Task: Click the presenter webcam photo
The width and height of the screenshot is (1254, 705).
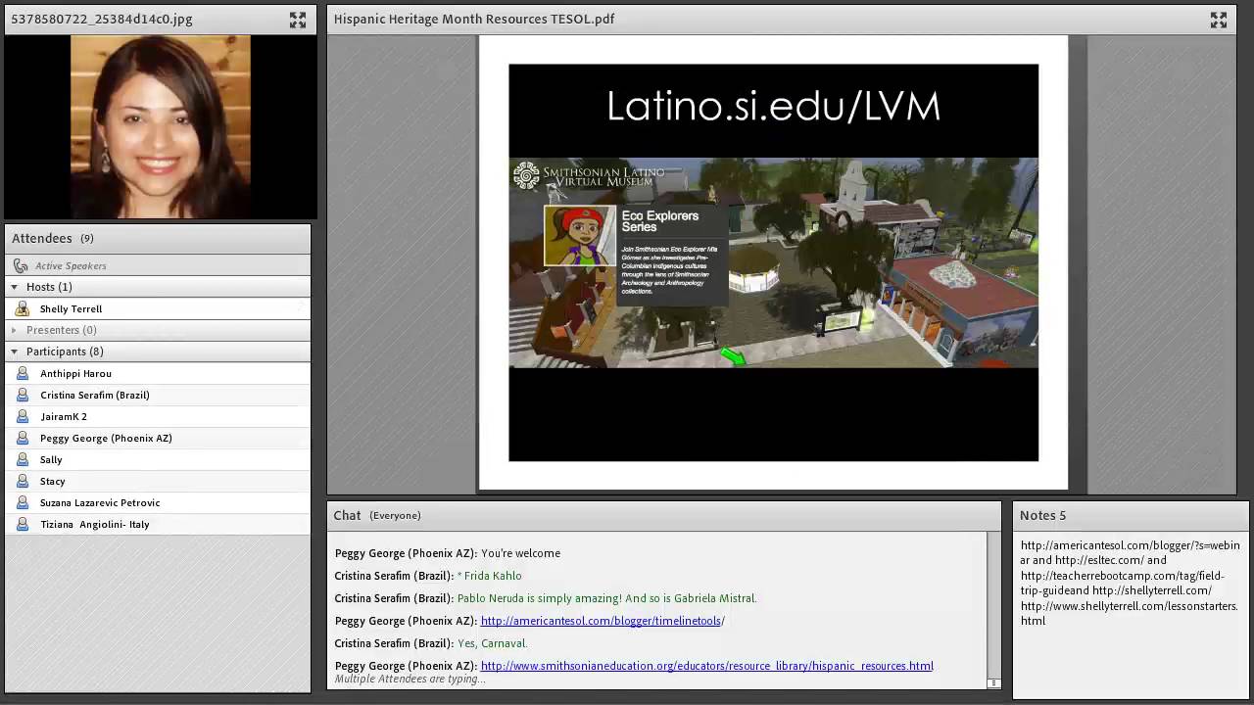Action: [160, 125]
